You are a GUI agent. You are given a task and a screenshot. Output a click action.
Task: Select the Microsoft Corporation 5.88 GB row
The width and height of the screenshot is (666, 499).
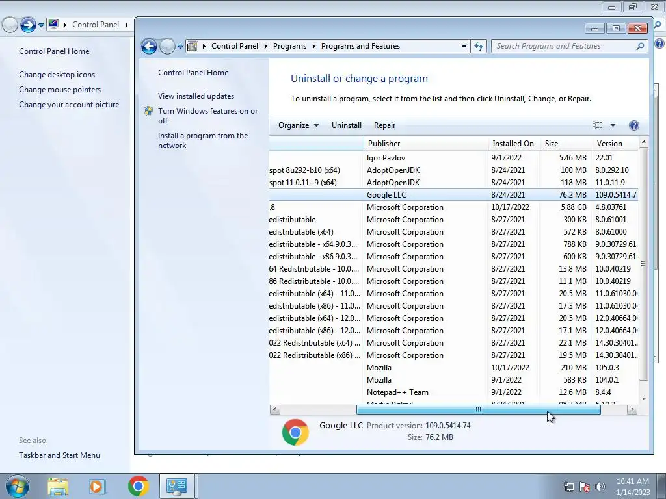coord(453,207)
